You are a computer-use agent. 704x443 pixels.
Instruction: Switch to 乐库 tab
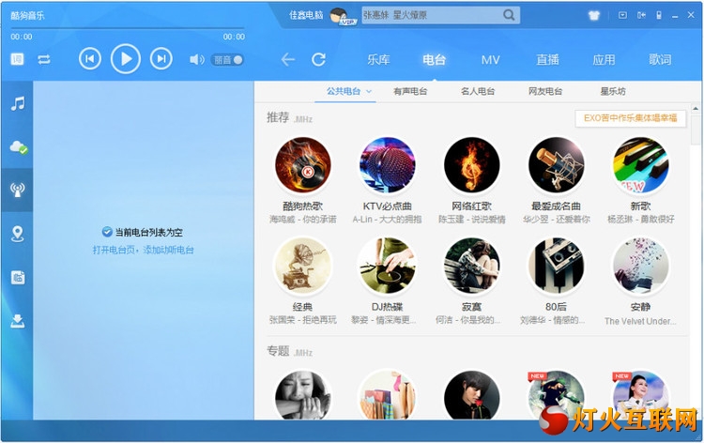click(378, 59)
